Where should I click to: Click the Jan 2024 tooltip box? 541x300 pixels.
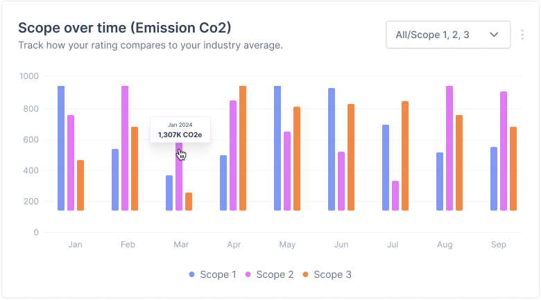[x=180, y=130]
